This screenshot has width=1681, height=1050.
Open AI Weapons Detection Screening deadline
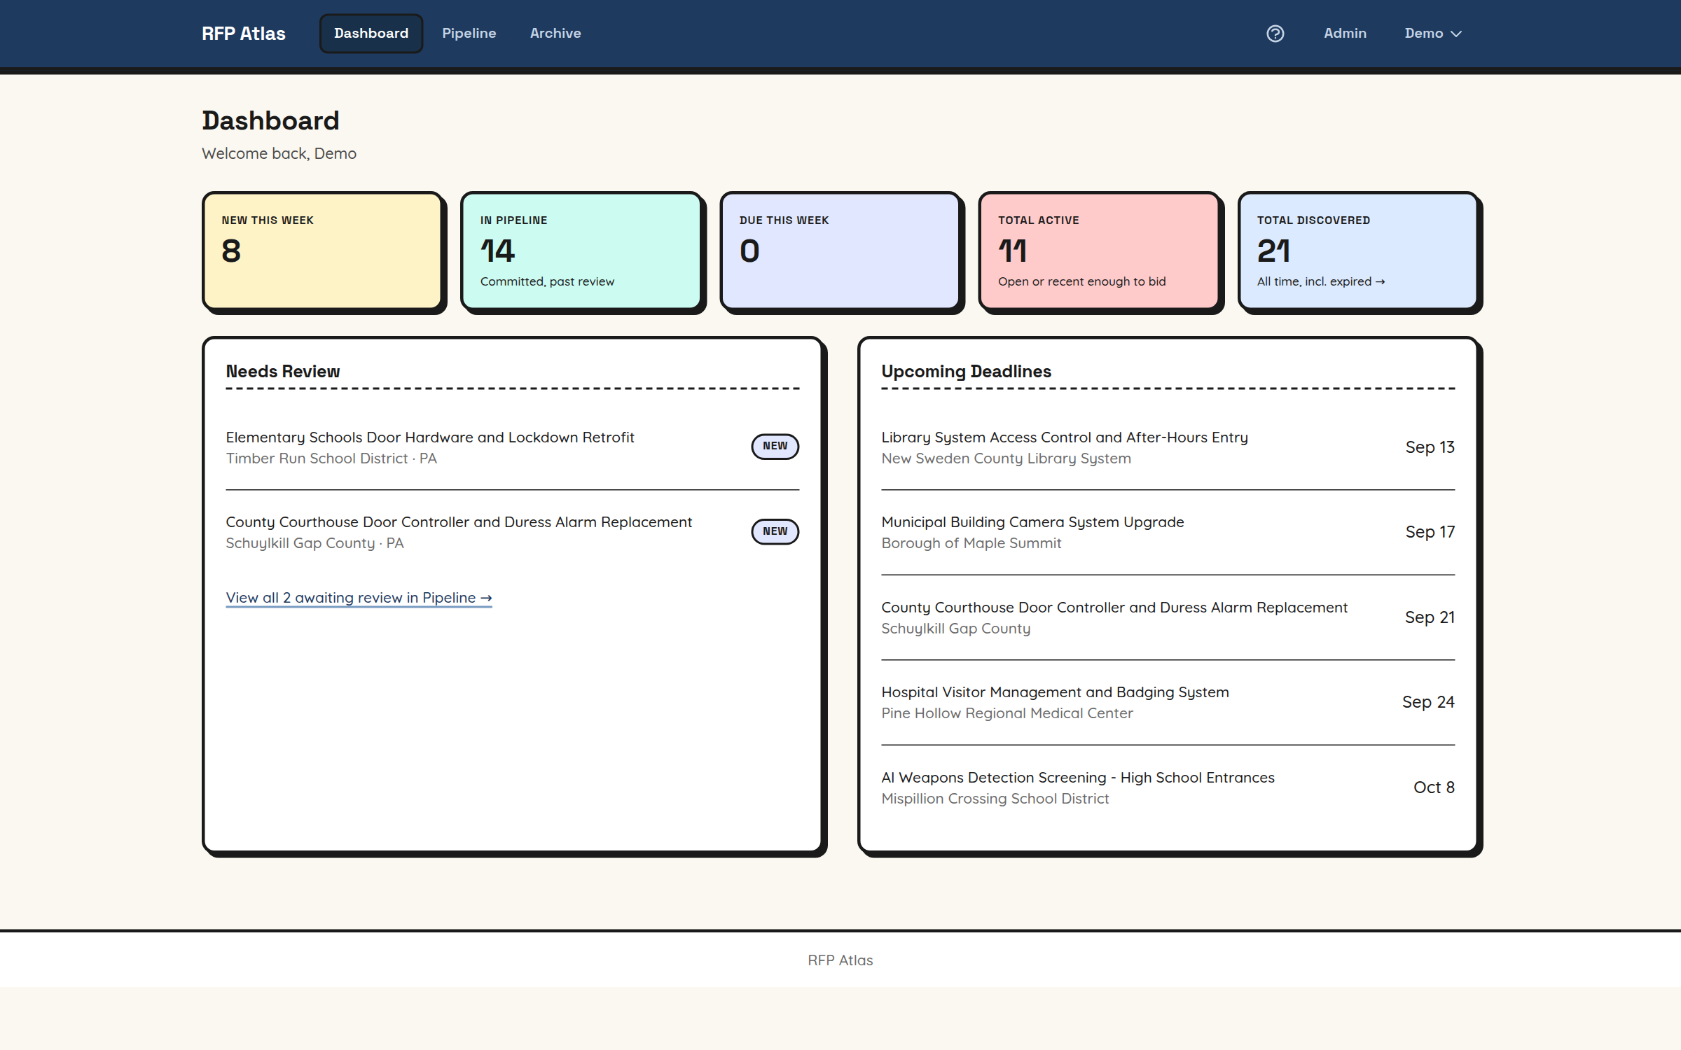pyautogui.click(x=1168, y=787)
